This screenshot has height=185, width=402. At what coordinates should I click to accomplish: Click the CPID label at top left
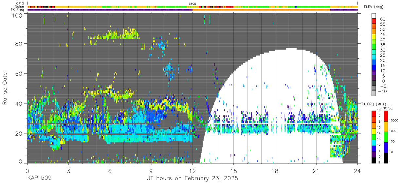[x=19, y=3]
